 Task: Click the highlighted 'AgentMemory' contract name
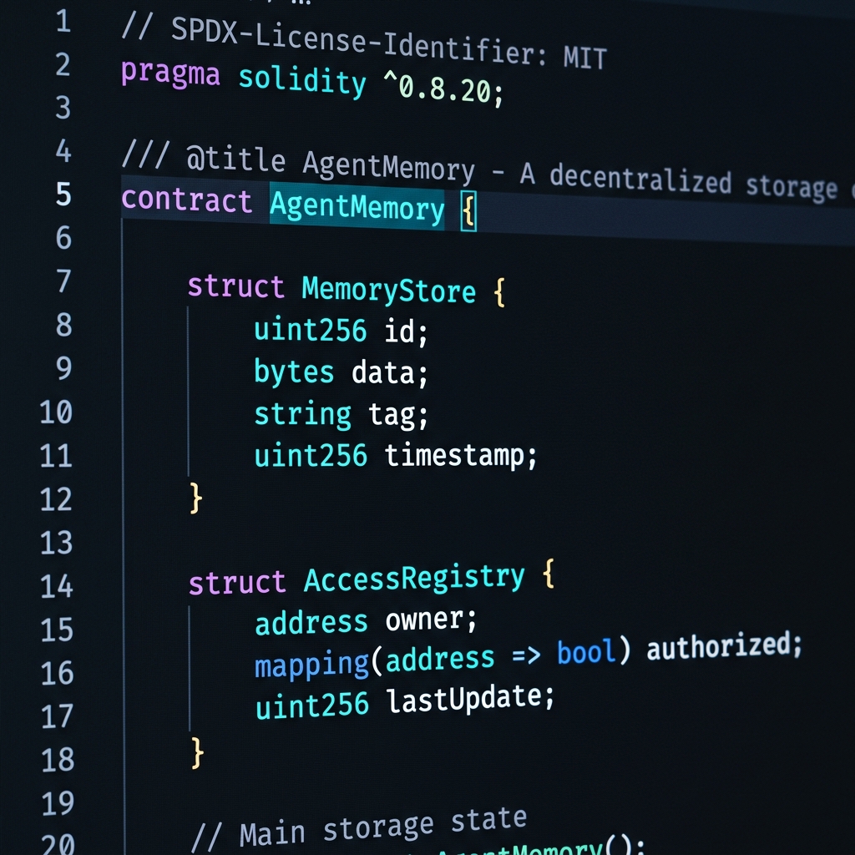point(357,207)
